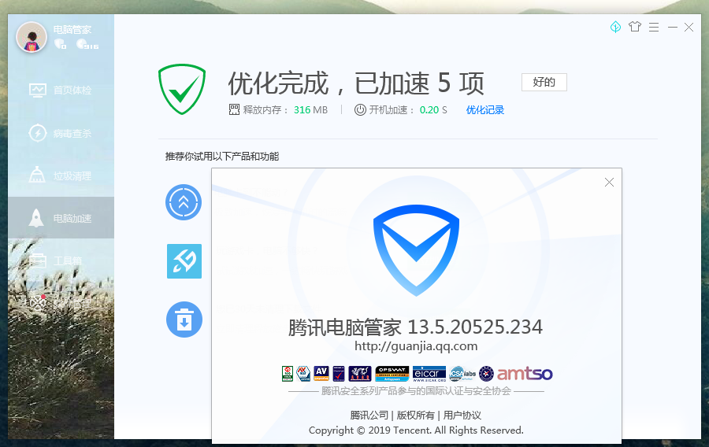709x447 pixels.
Task: Minimize the 电脑管家 main window
Action: click(673, 27)
